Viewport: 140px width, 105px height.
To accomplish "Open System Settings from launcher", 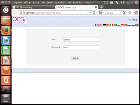I will pos(6,90).
